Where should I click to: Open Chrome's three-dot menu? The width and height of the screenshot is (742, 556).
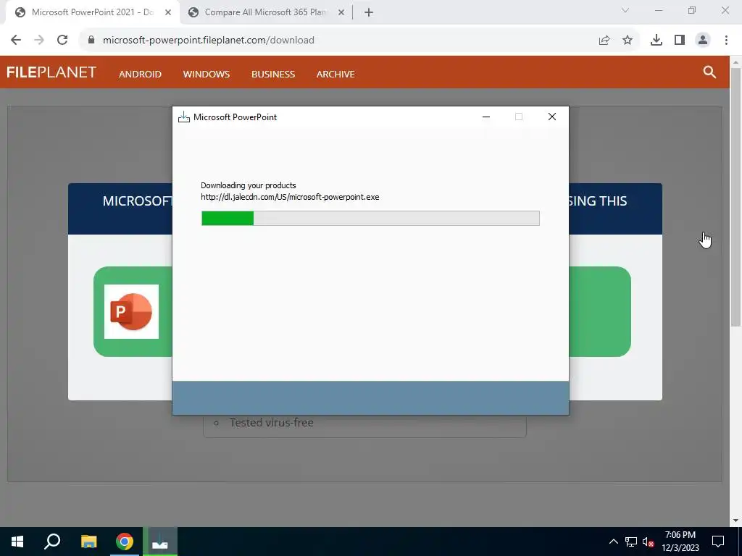[x=726, y=41]
